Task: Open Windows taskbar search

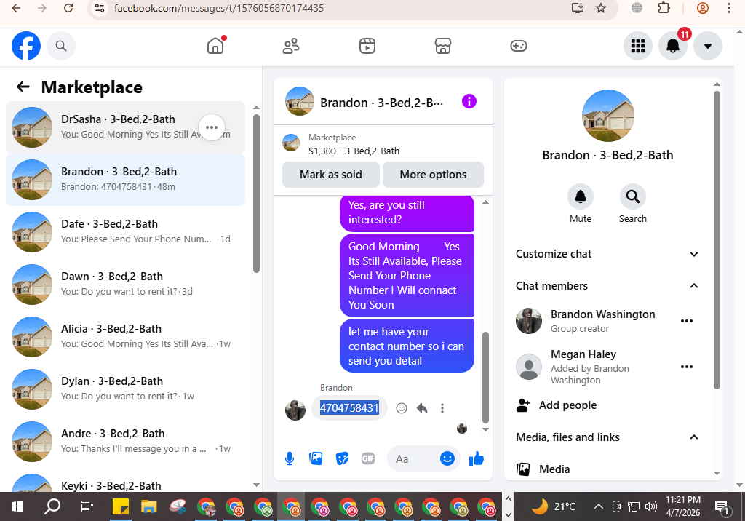Action: [x=52, y=506]
